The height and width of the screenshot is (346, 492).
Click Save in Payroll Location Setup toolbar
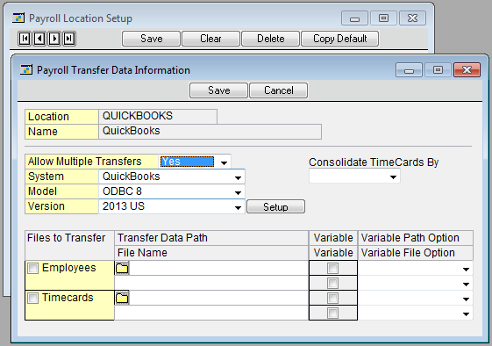click(x=151, y=39)
